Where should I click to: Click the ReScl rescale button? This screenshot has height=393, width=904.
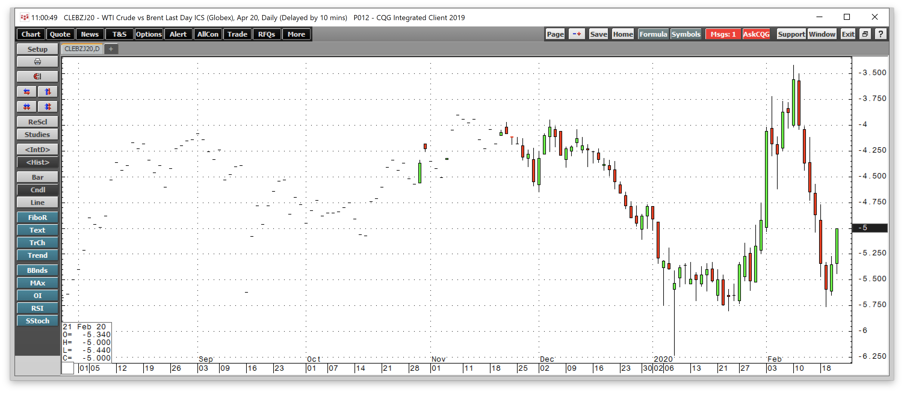[x=37, y=122]
